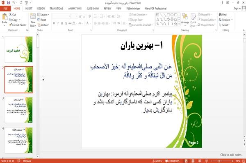Collapse the ribbon
The image size is (246, 163).
(244, 30)
